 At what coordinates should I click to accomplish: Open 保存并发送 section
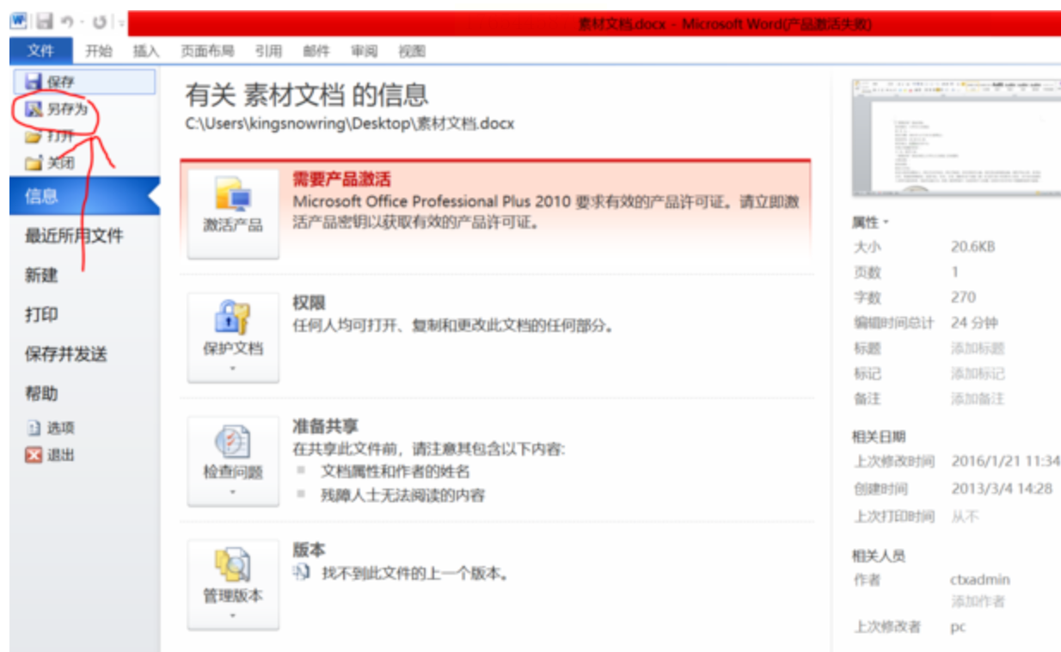66,354
